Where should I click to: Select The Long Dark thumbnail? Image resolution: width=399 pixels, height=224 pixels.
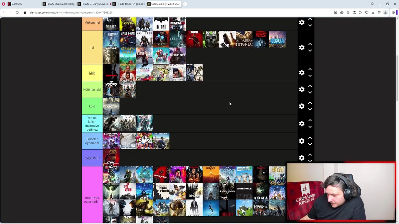(x=178, y=56)
